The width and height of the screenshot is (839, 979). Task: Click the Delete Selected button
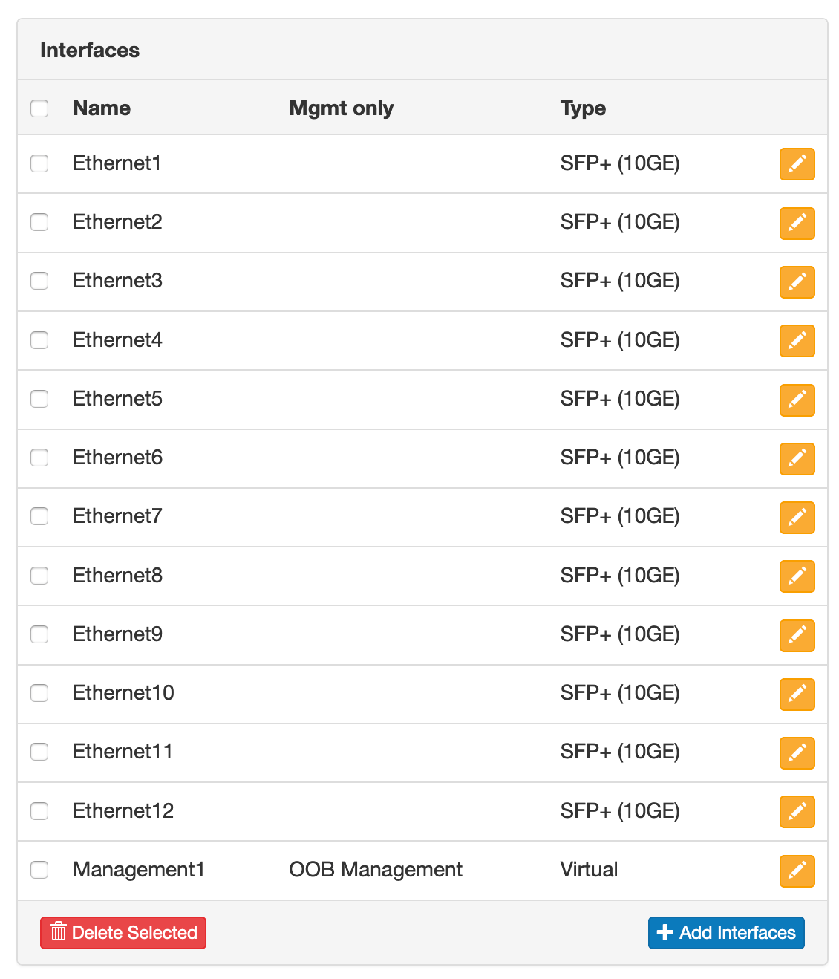[123, 933]
